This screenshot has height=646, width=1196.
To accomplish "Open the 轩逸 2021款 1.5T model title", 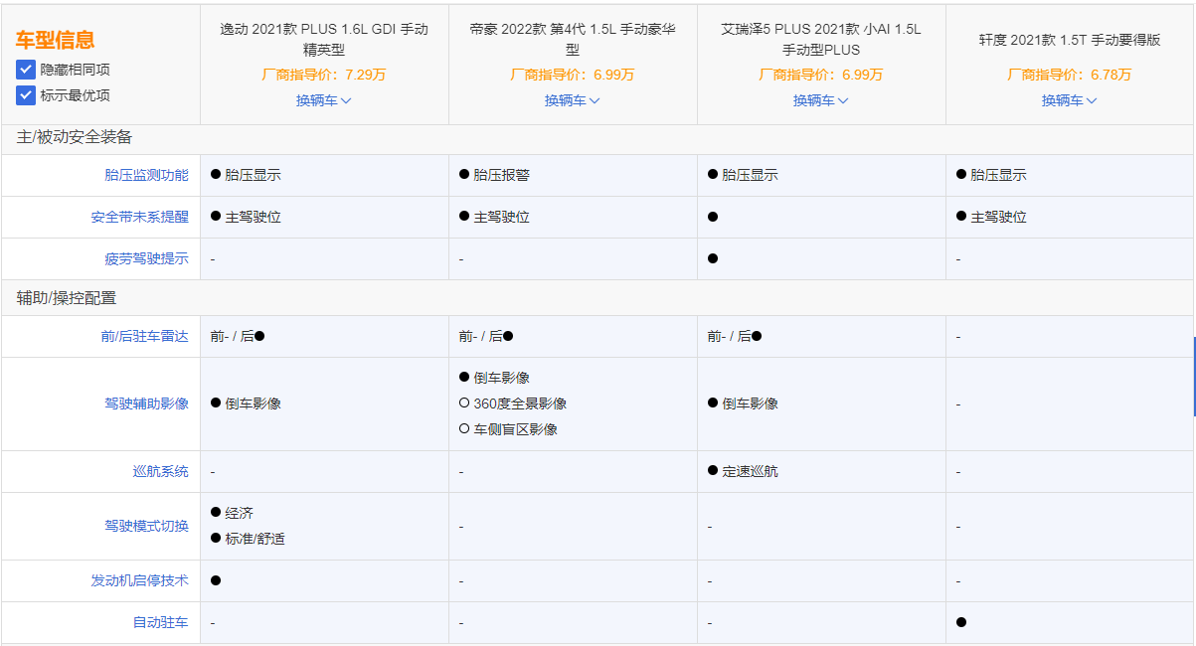I will [x=1070, y=40].
